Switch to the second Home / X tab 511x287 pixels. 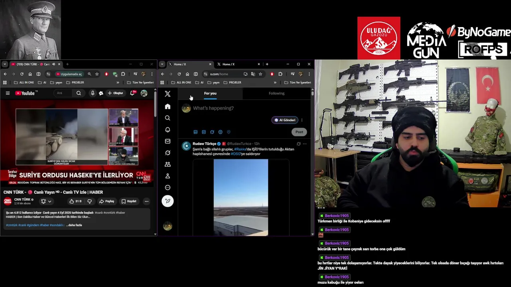[x=238, y=64]
